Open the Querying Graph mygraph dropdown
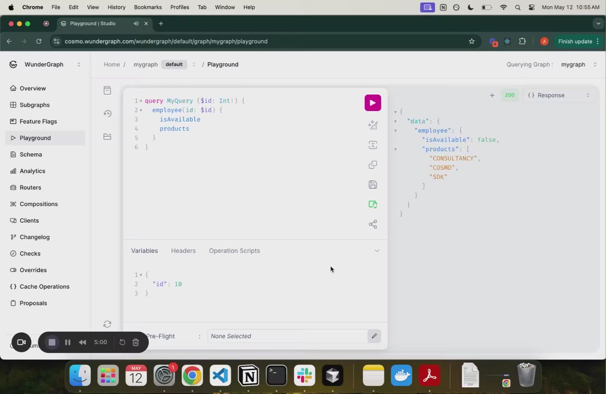This screenshot has height=394, width=606. tap(579, 65)
